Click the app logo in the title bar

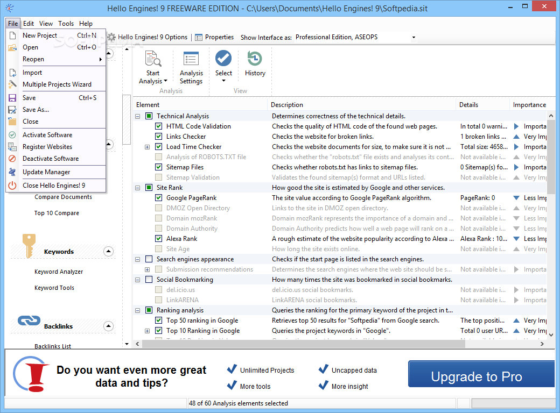[x=10, y=8]
